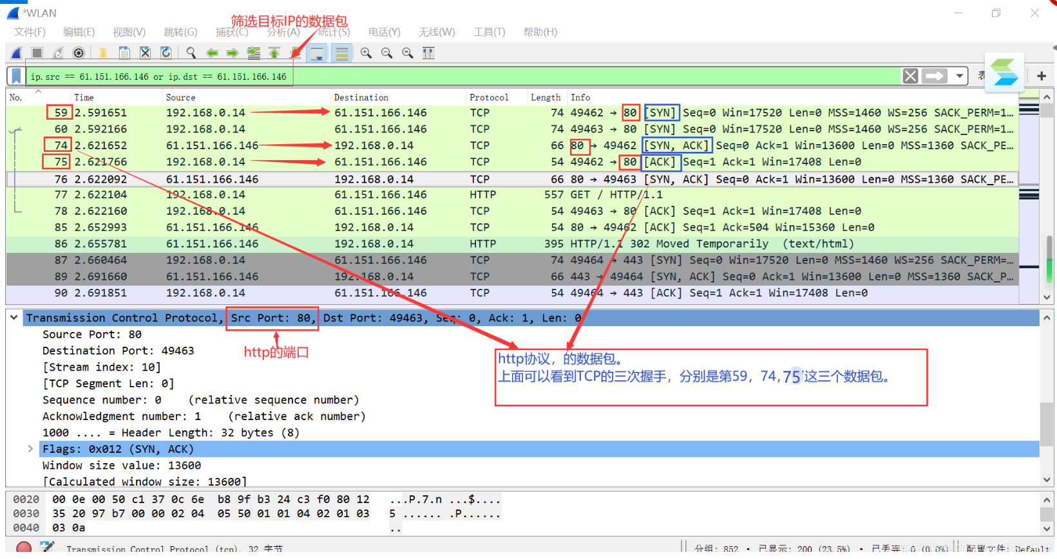This screenshot has width=1057, height=559.
Task: Toggle packet list colorization
Action: click(x=341, y=53)
